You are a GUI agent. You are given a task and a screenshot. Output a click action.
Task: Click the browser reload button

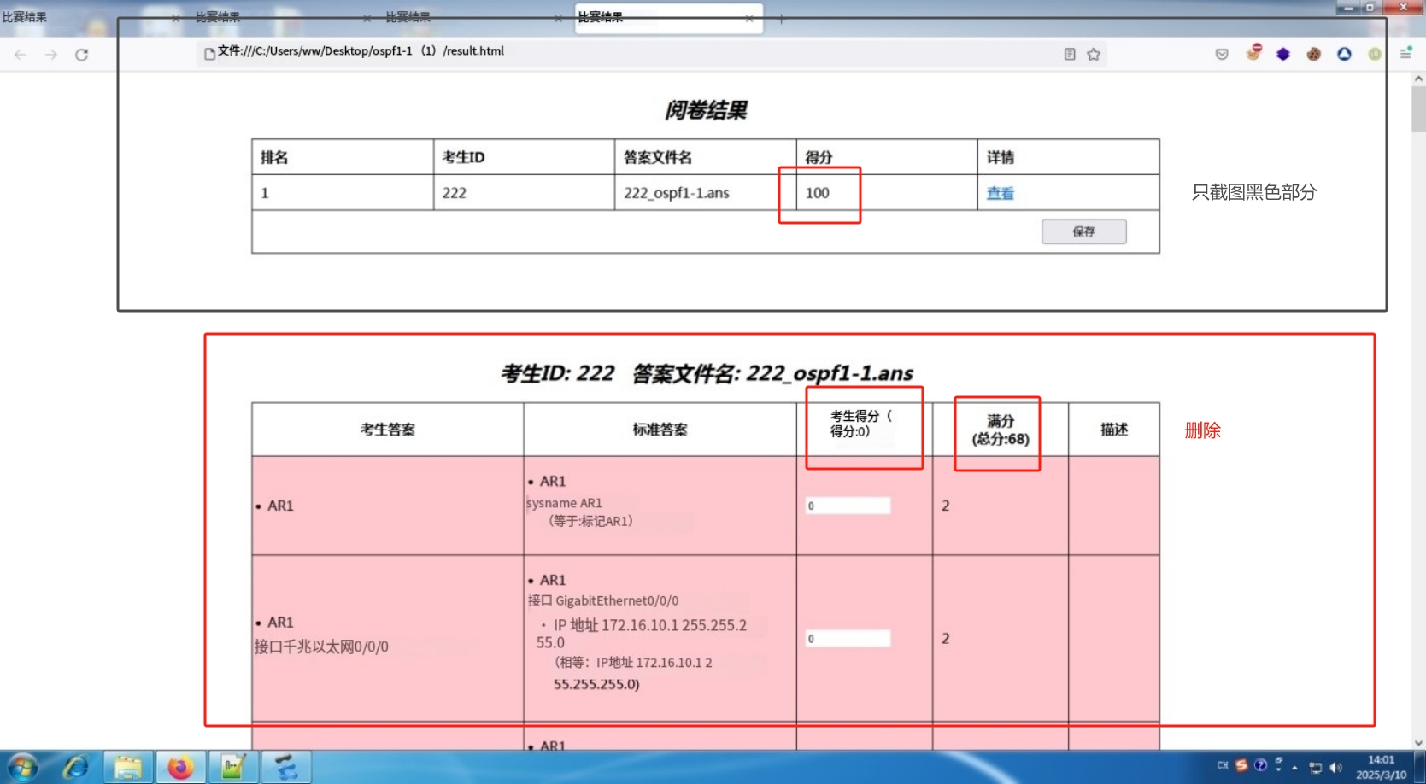pos(81,55)
